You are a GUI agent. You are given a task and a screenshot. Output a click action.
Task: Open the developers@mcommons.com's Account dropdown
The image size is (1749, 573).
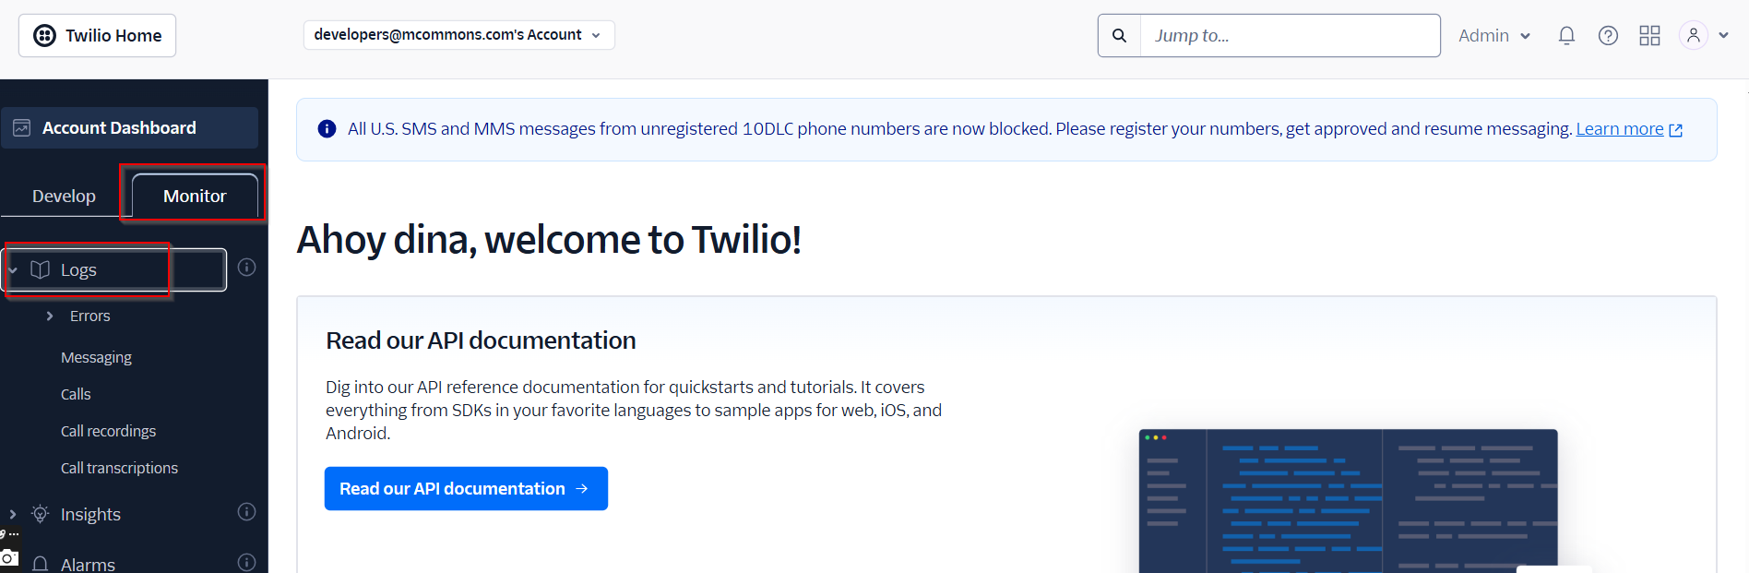pyautogui.click(x=458, y=35)
